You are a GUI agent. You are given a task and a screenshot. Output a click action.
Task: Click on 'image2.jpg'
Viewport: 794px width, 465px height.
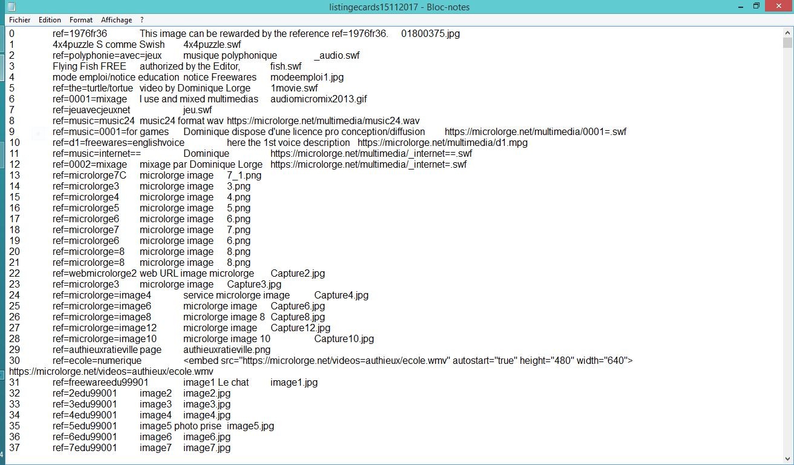[207, 394]
